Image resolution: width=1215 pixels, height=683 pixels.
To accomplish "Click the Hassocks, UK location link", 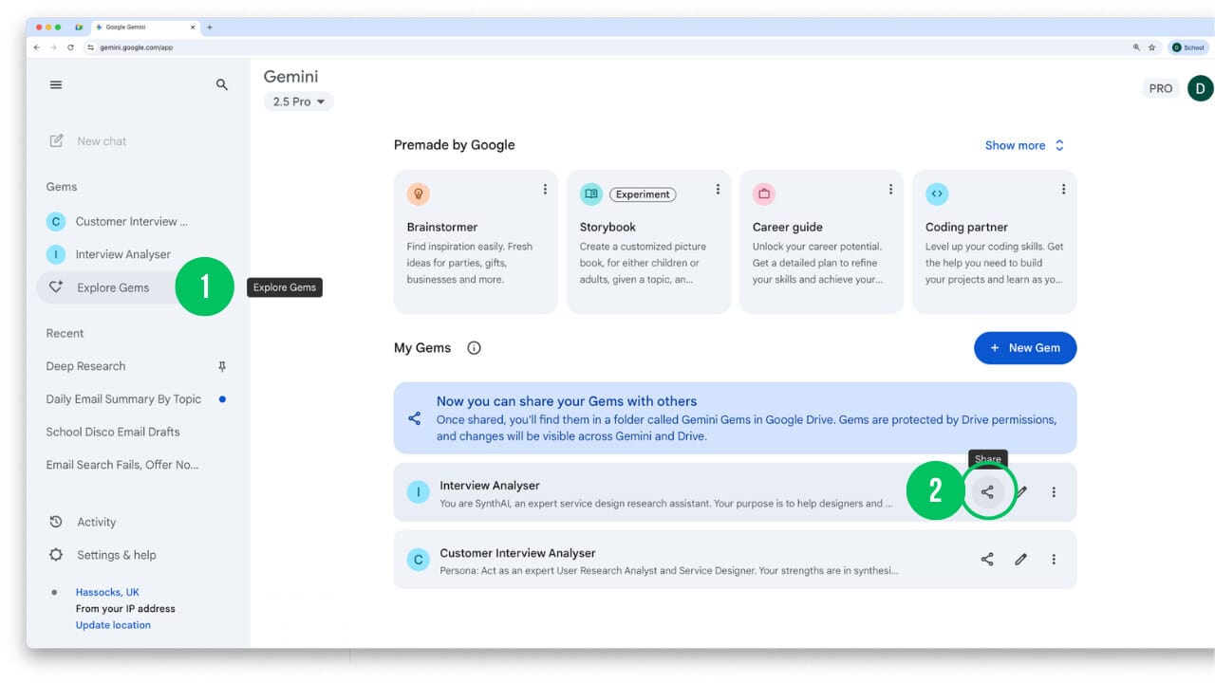I will point(107,592).
